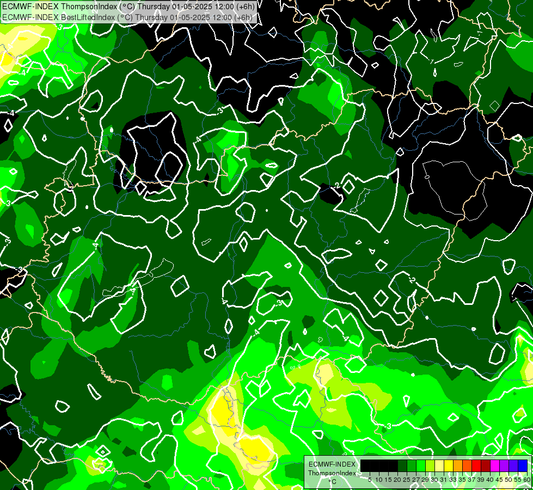Select the light orange 33-35 legend swatch
The width and height of the screenshot is (533, 490).
click(x=458, y=465)
